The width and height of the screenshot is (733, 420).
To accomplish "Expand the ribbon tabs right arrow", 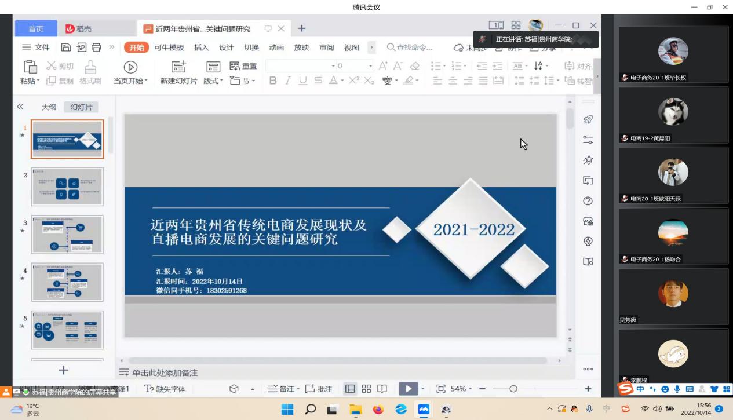I will 371,48.
